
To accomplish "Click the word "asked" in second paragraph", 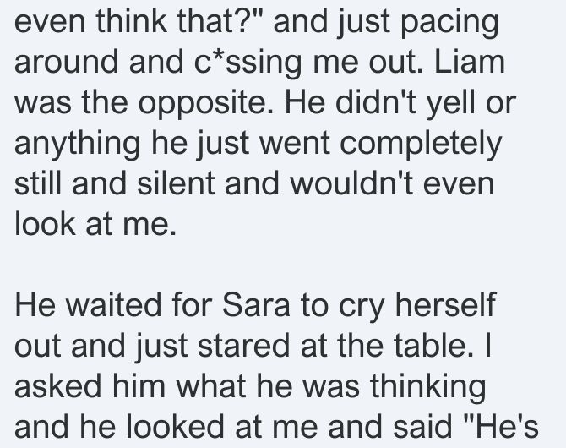I will point(58,386).
